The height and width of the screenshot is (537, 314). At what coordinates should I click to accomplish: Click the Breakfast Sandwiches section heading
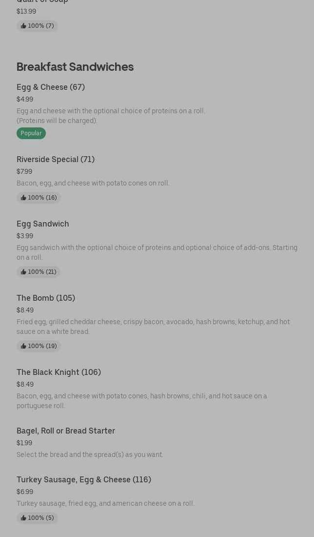click(x=75, y=66)
